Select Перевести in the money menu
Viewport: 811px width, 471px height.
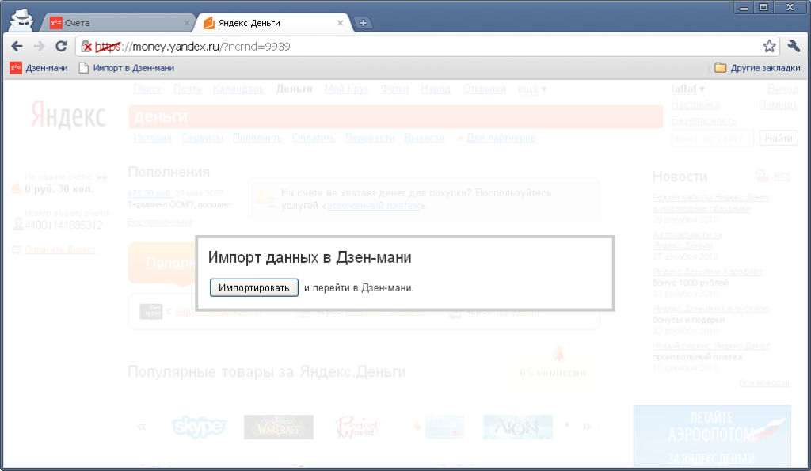tap(370, 138)
